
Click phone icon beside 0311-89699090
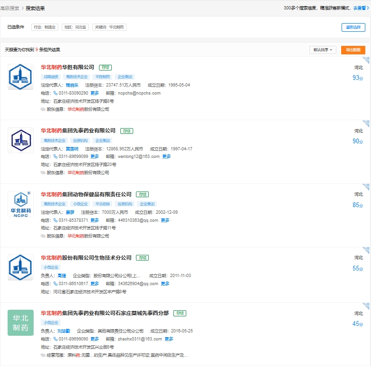[x=55, y=339]
